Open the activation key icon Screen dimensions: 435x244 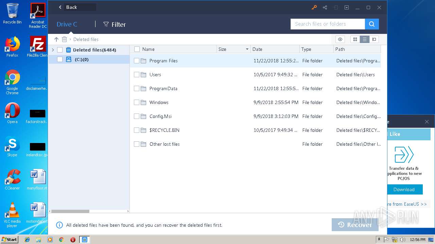pyautogui.click(x=314, y=7)
